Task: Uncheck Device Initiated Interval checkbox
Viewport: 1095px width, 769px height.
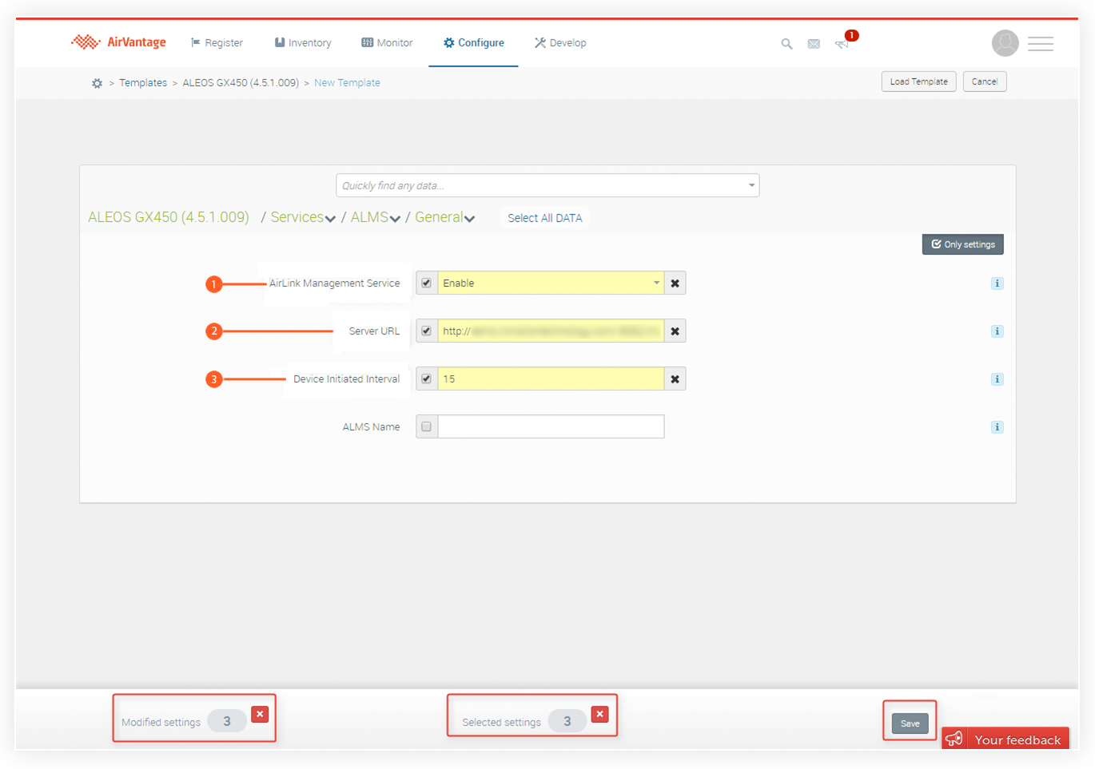Action: [426, 379]
